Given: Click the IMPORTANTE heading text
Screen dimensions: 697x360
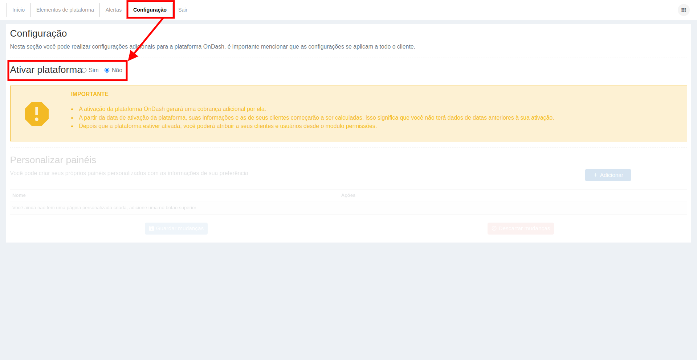Looking at the screenshot, I should [90, 94].
